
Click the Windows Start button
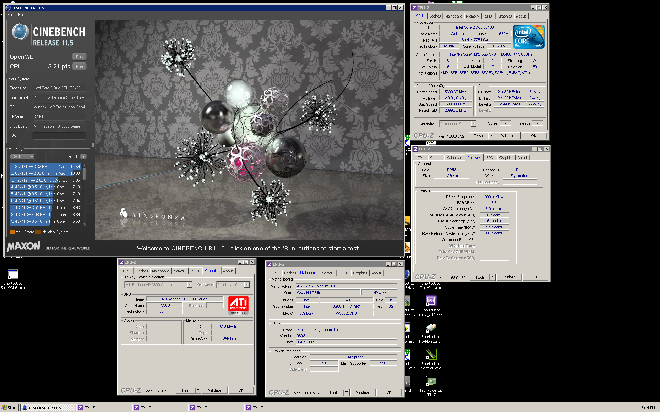click(x=10, y=408)
